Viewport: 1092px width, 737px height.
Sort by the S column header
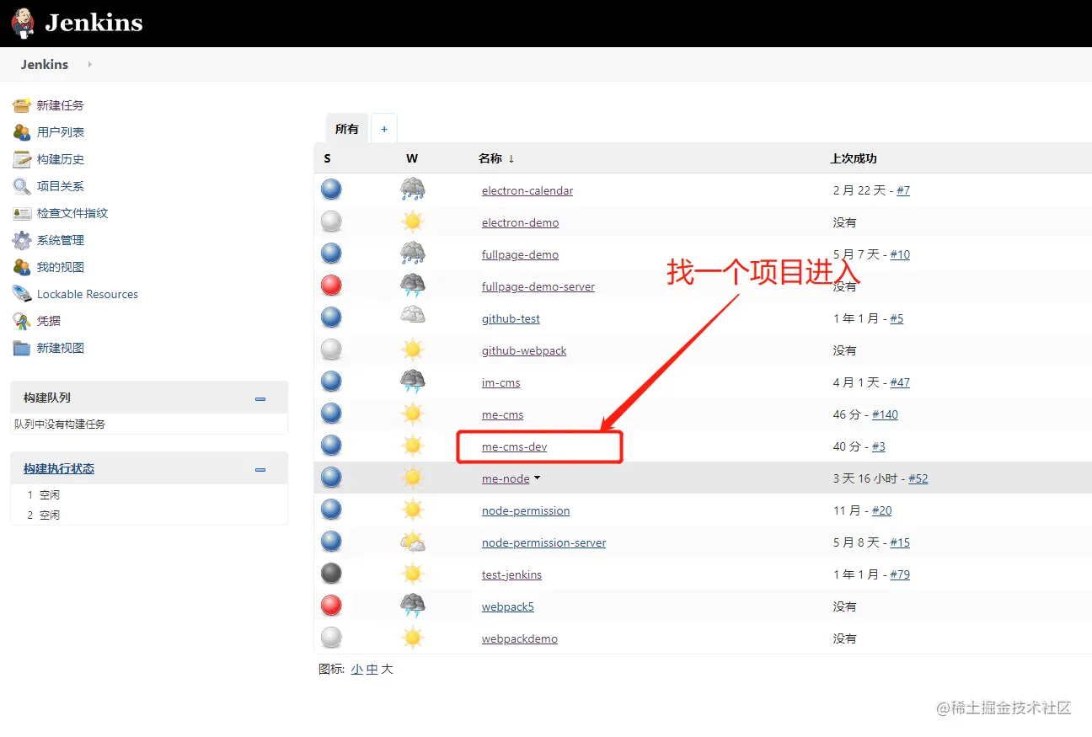327,158
